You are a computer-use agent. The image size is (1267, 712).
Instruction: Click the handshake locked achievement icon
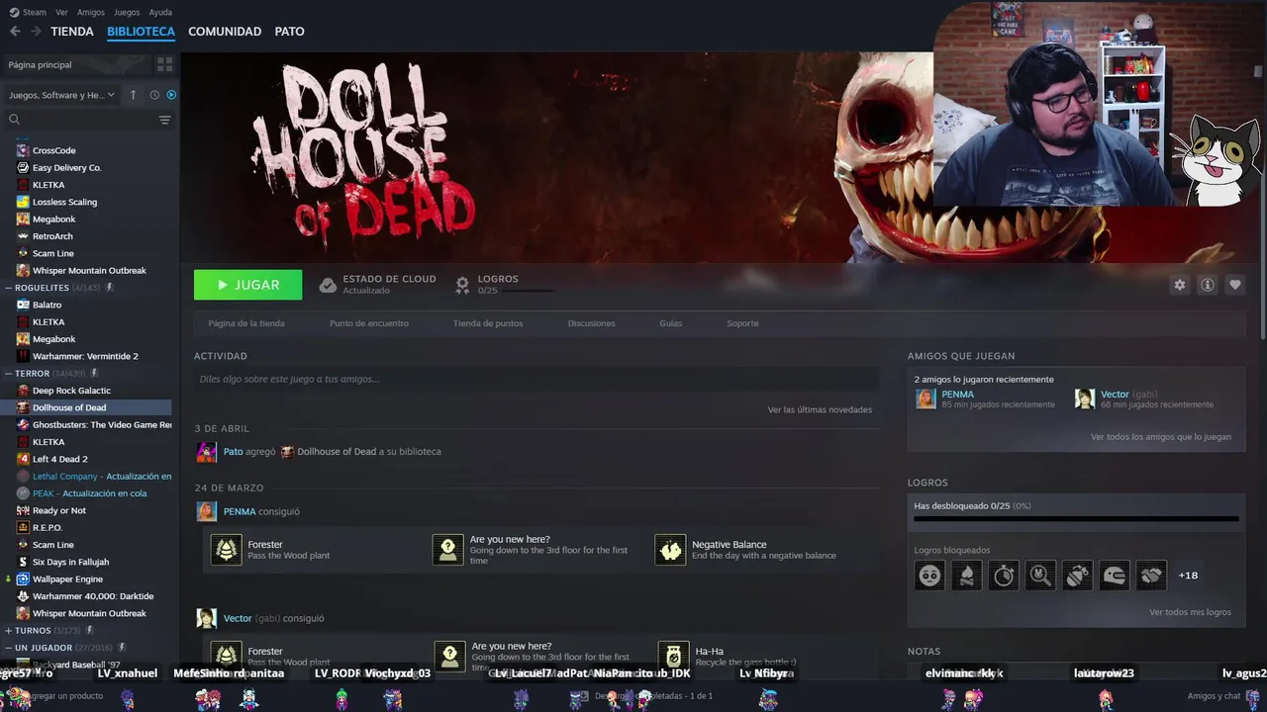coord(1151,576)
